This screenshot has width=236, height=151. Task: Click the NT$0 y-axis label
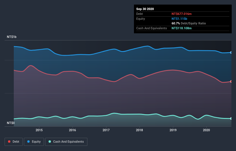11,123
